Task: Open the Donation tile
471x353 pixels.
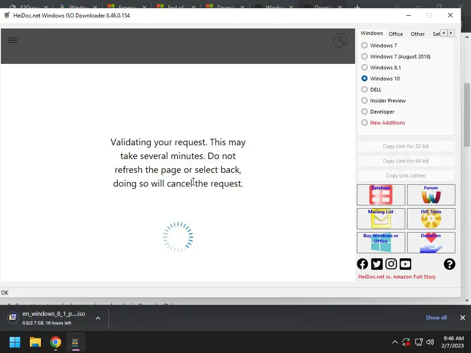Action: [431, 243]
